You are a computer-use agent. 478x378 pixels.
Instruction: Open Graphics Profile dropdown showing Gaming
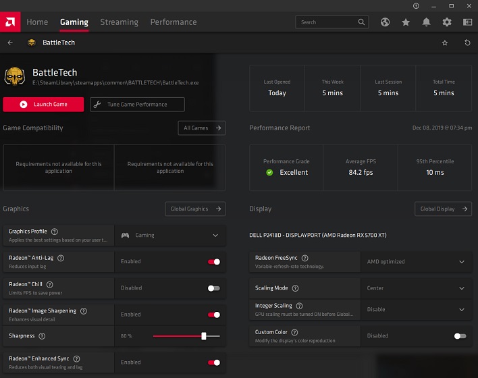[x=170, y=236]
